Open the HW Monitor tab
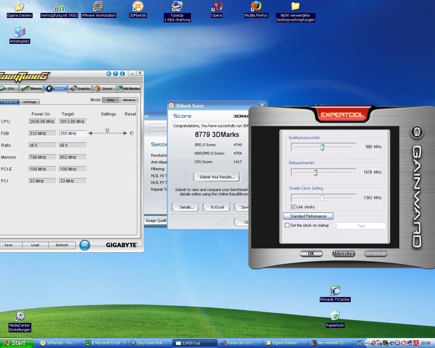The image size is (435, 348). point(129,88)
